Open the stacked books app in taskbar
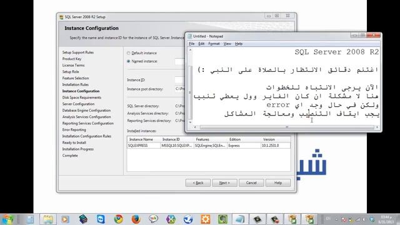This screenshot has height=225, width=400. tap(83, 219)
